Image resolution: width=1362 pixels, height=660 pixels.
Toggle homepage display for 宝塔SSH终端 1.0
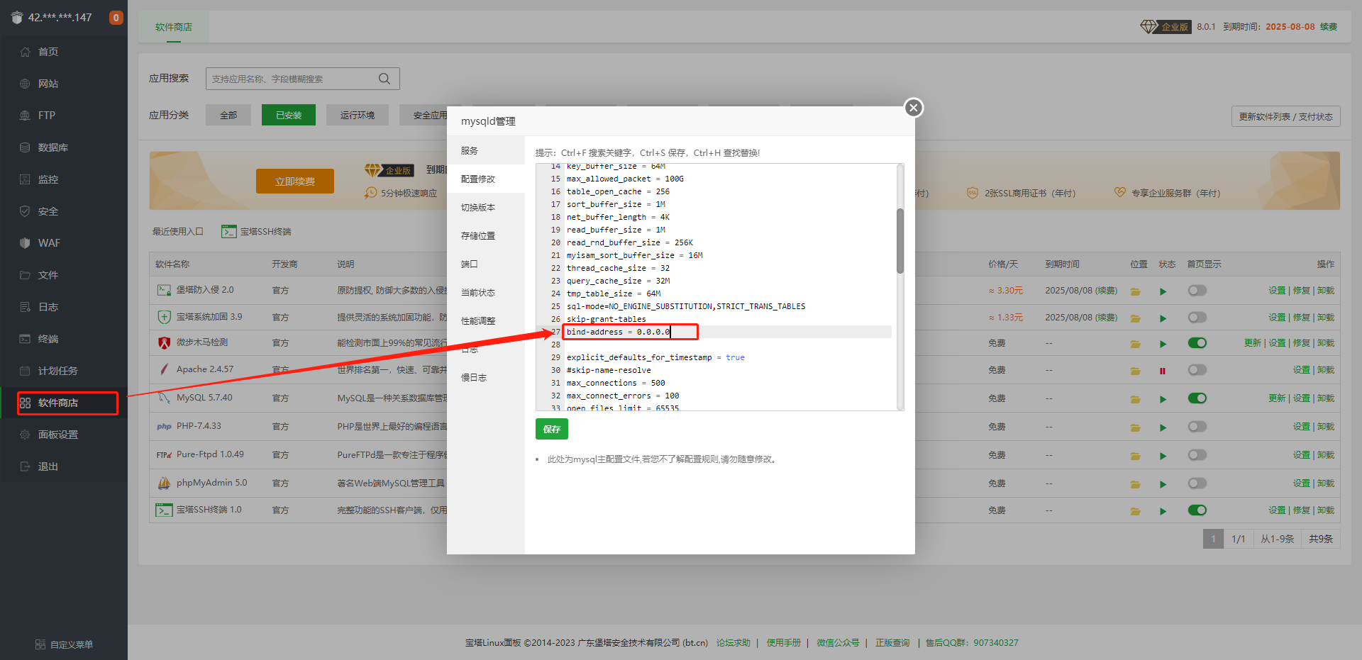(1197, 510)
